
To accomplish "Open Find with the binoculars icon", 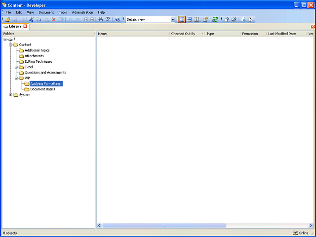I will pos(100,20).
